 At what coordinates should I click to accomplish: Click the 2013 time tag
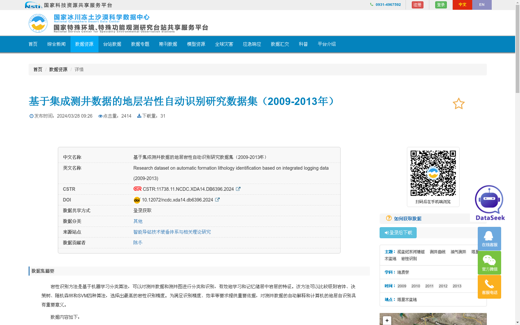pyautogui.click(x=457, y=286)
